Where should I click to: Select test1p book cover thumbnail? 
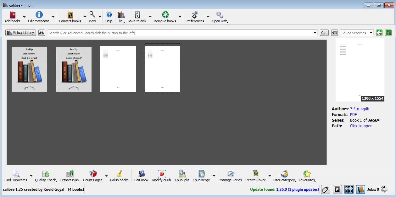pyautogui.click(x=74, y=69)
